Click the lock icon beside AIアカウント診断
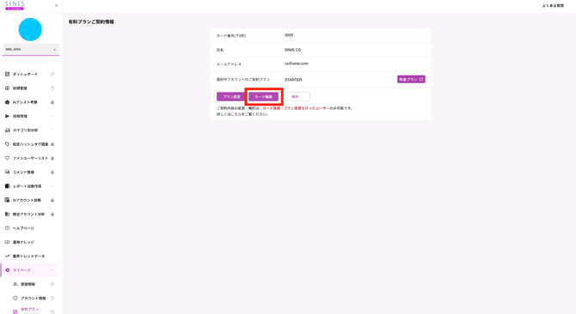 52,200
